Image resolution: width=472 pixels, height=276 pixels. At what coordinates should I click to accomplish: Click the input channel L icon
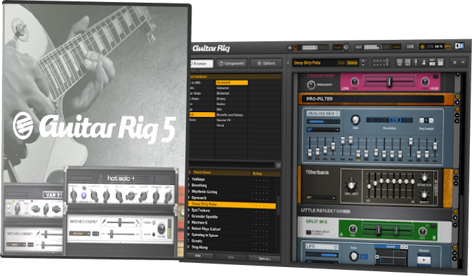click(x=295, y=47)
